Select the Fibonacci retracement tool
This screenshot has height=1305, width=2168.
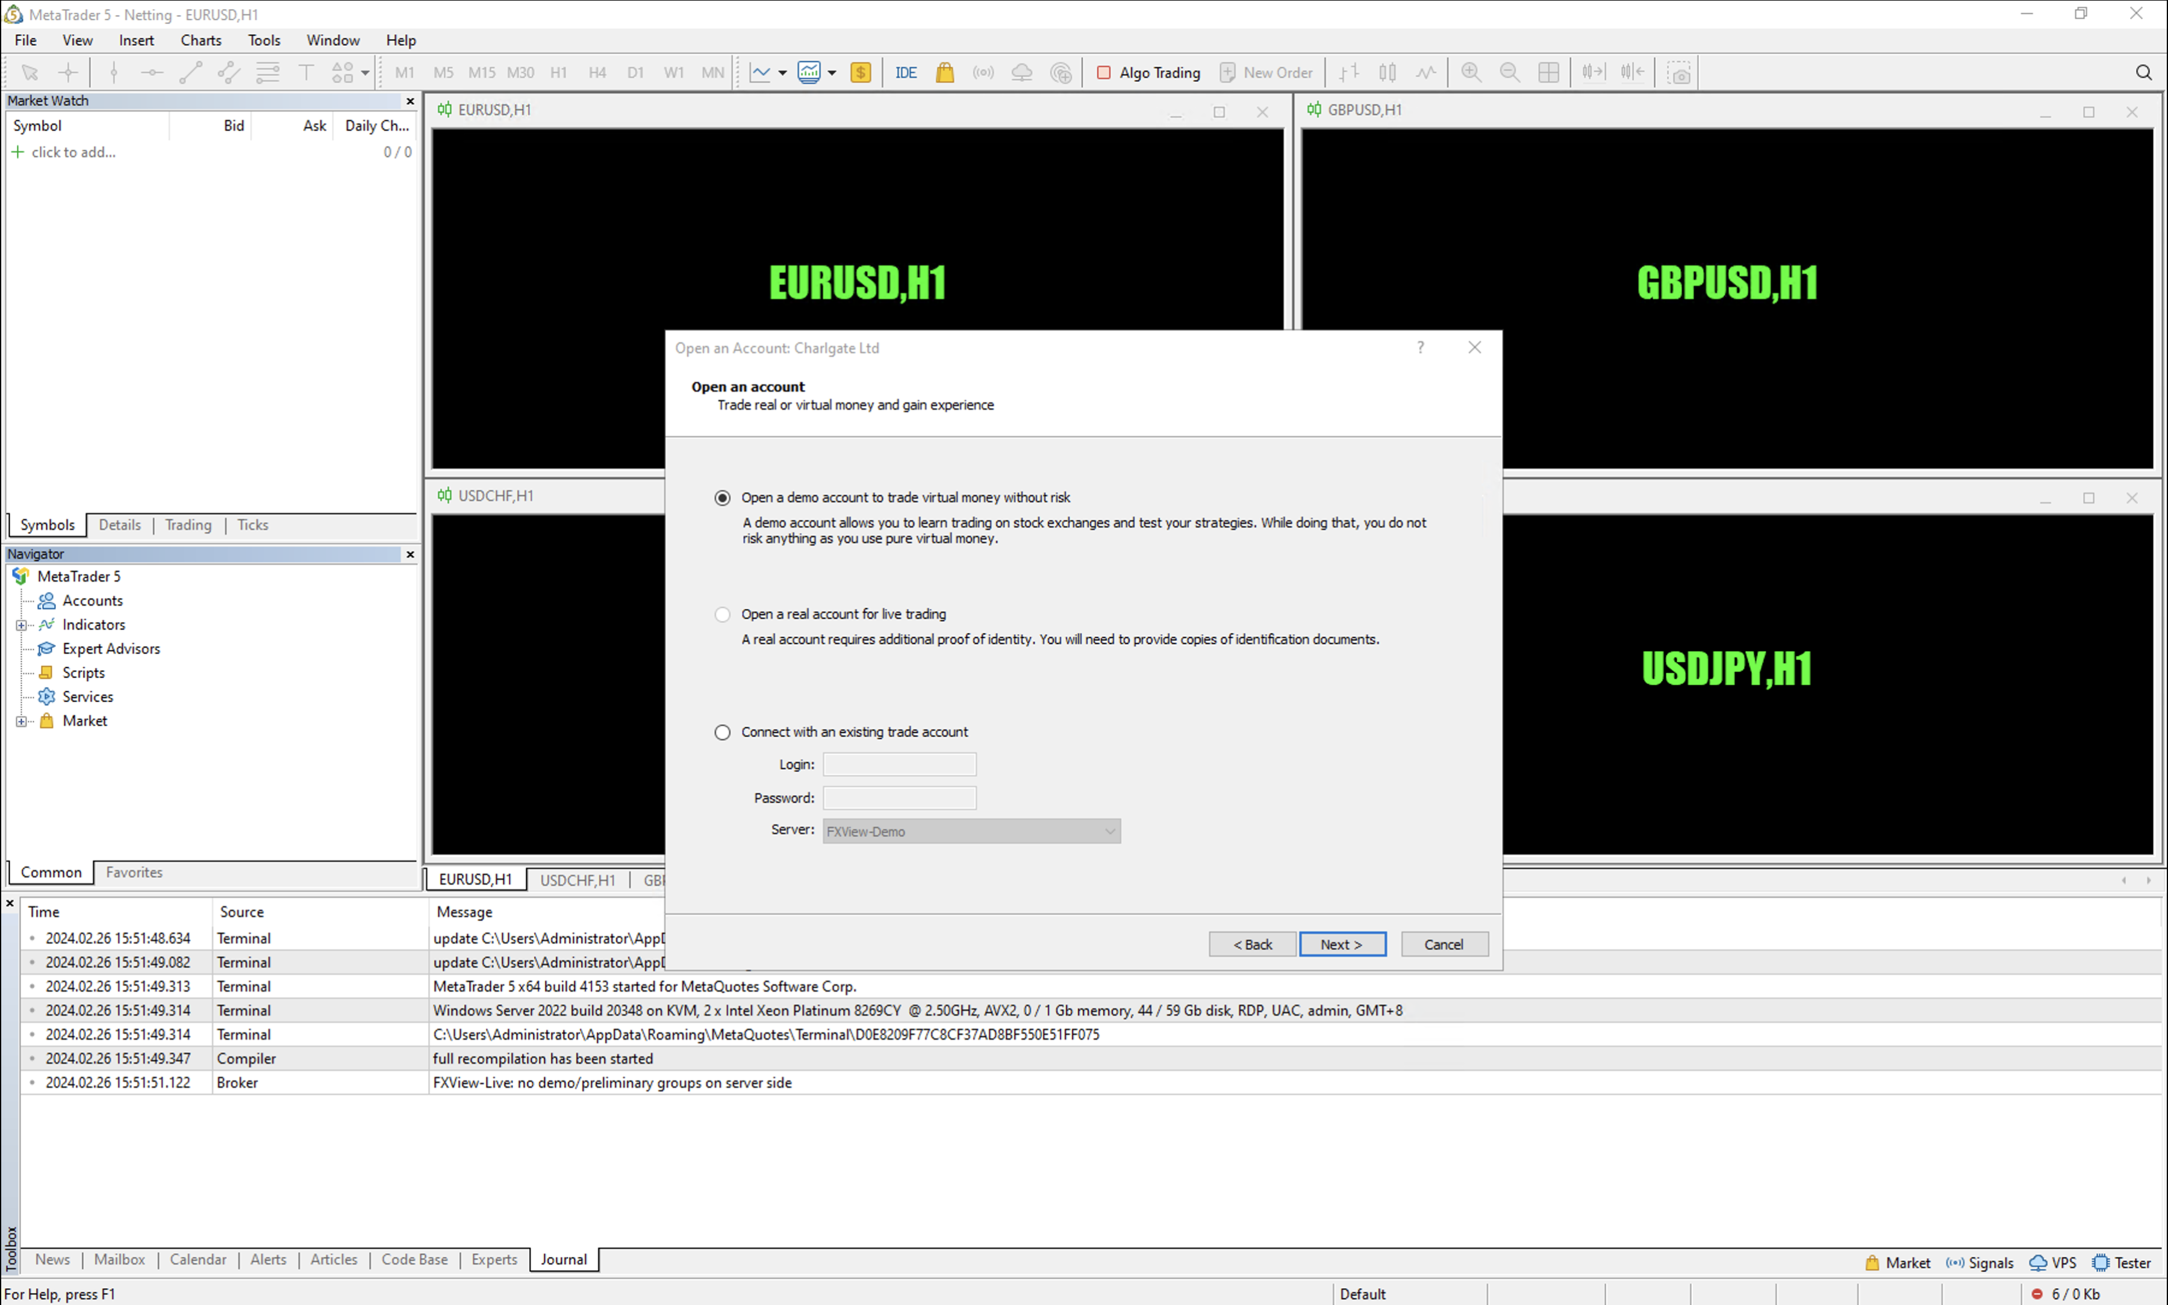point(267,72)
